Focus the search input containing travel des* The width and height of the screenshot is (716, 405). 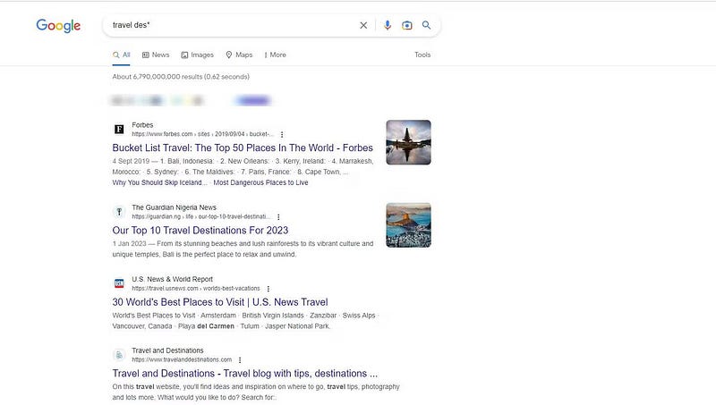click(x=233, y=25)
